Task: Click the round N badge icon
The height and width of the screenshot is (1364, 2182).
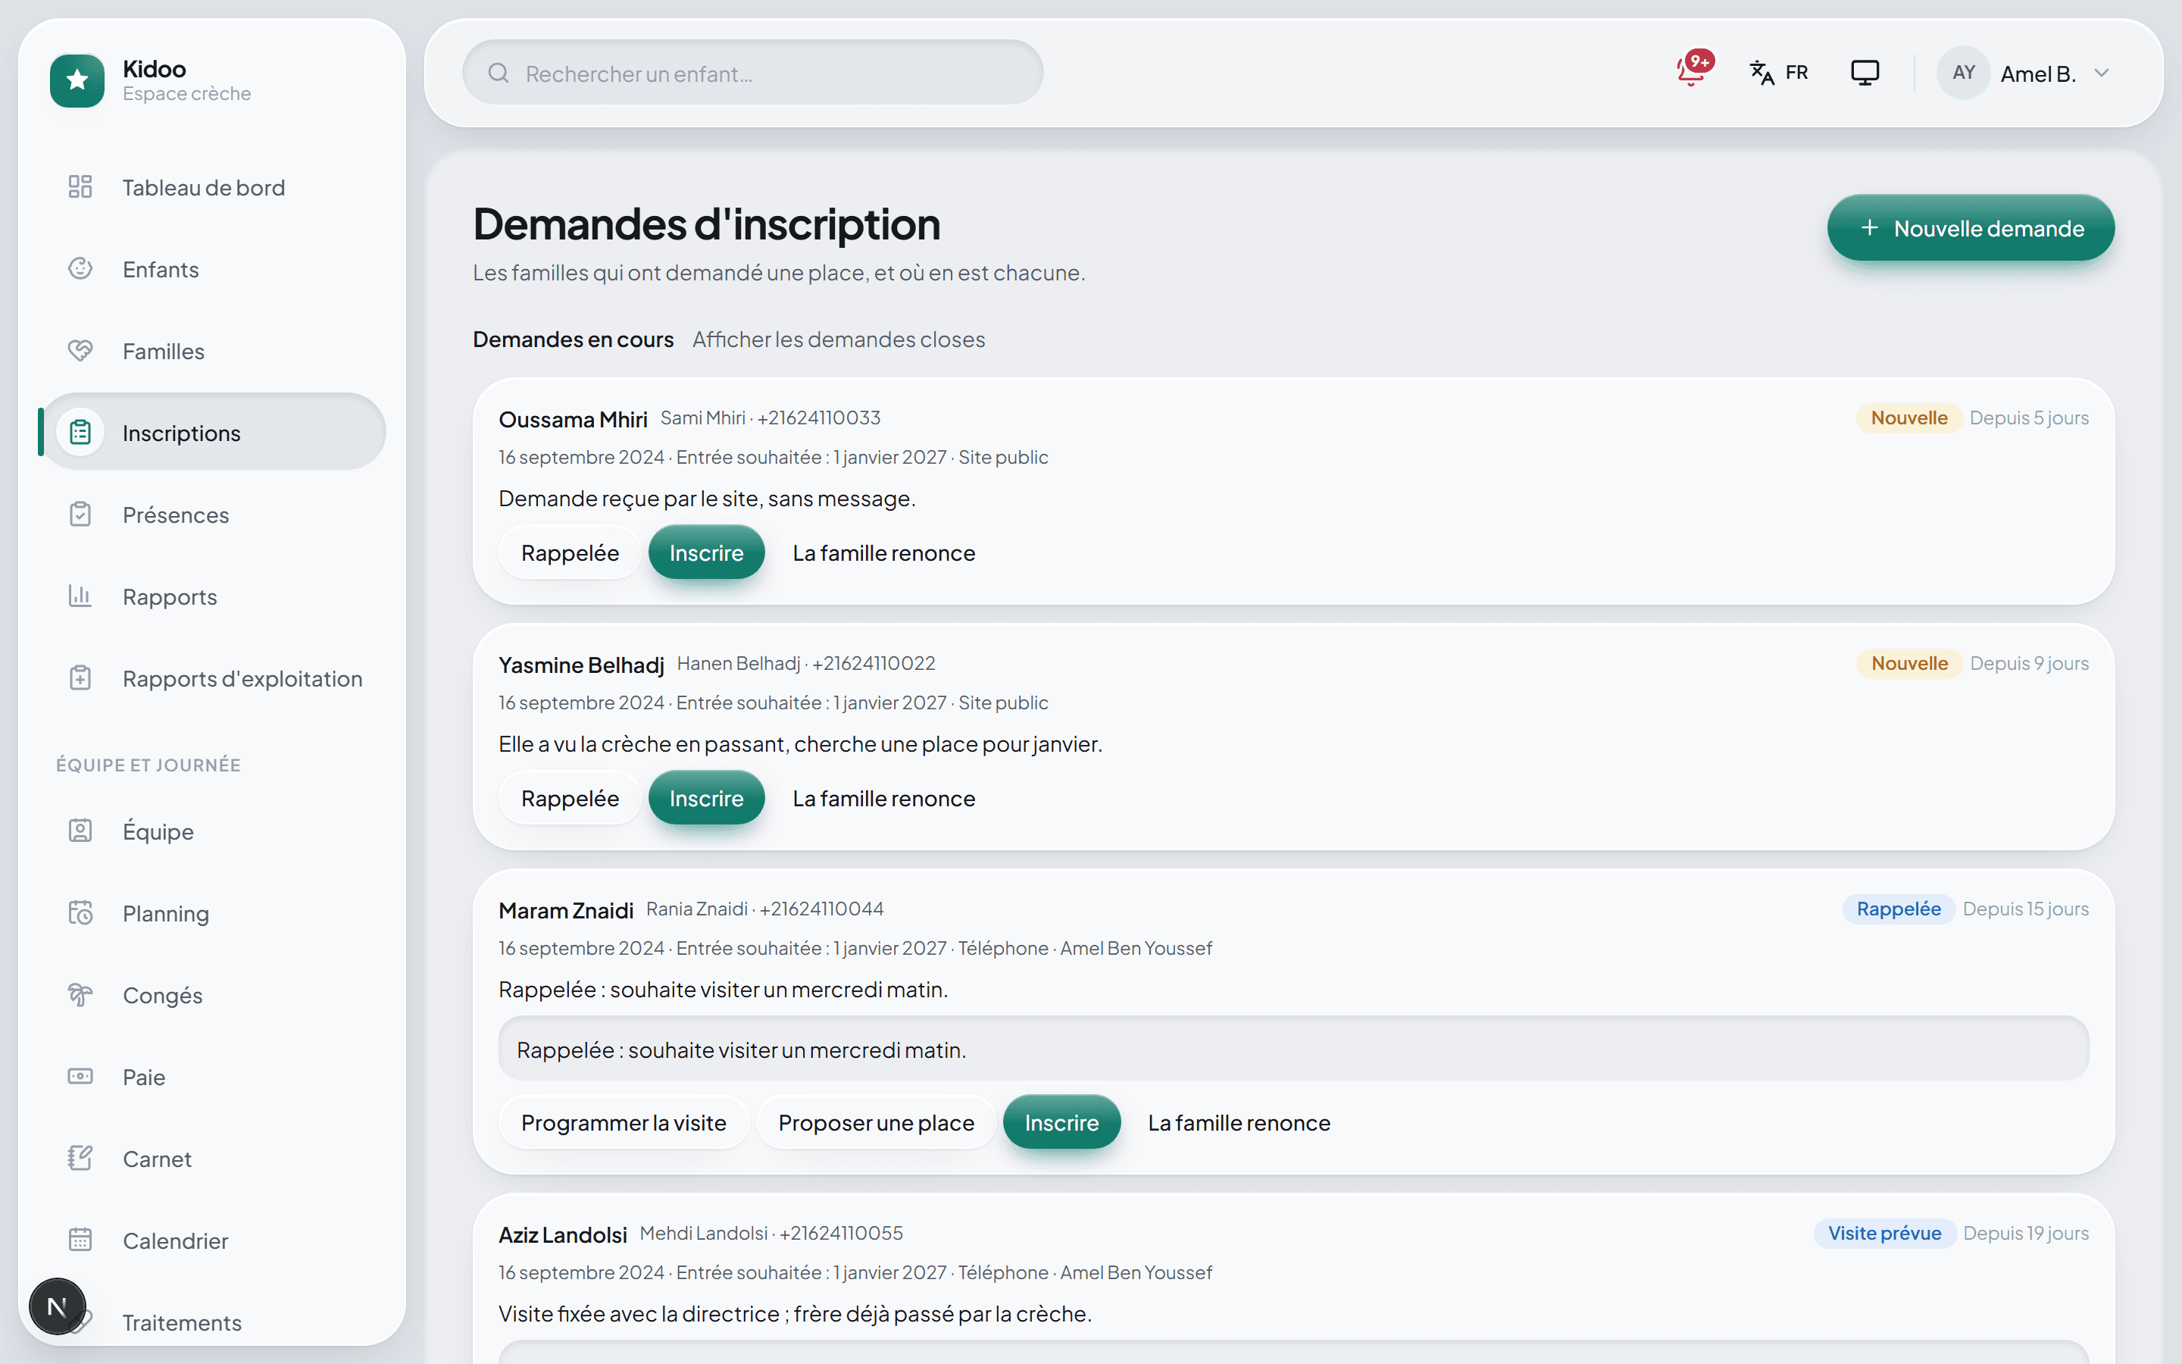Action: point(57,1306)
